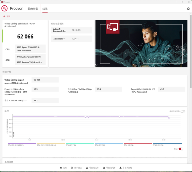
Task: Toggle GPU memory clock legend series
Action: click(x=51, y=143)
